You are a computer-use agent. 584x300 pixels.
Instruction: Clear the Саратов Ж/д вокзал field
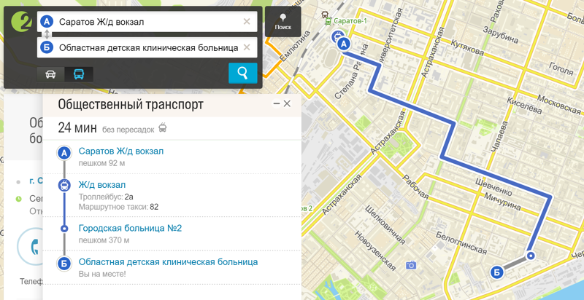247,22
